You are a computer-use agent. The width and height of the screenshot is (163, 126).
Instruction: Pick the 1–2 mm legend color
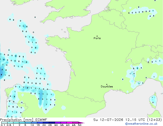click(x=16, y=123)
